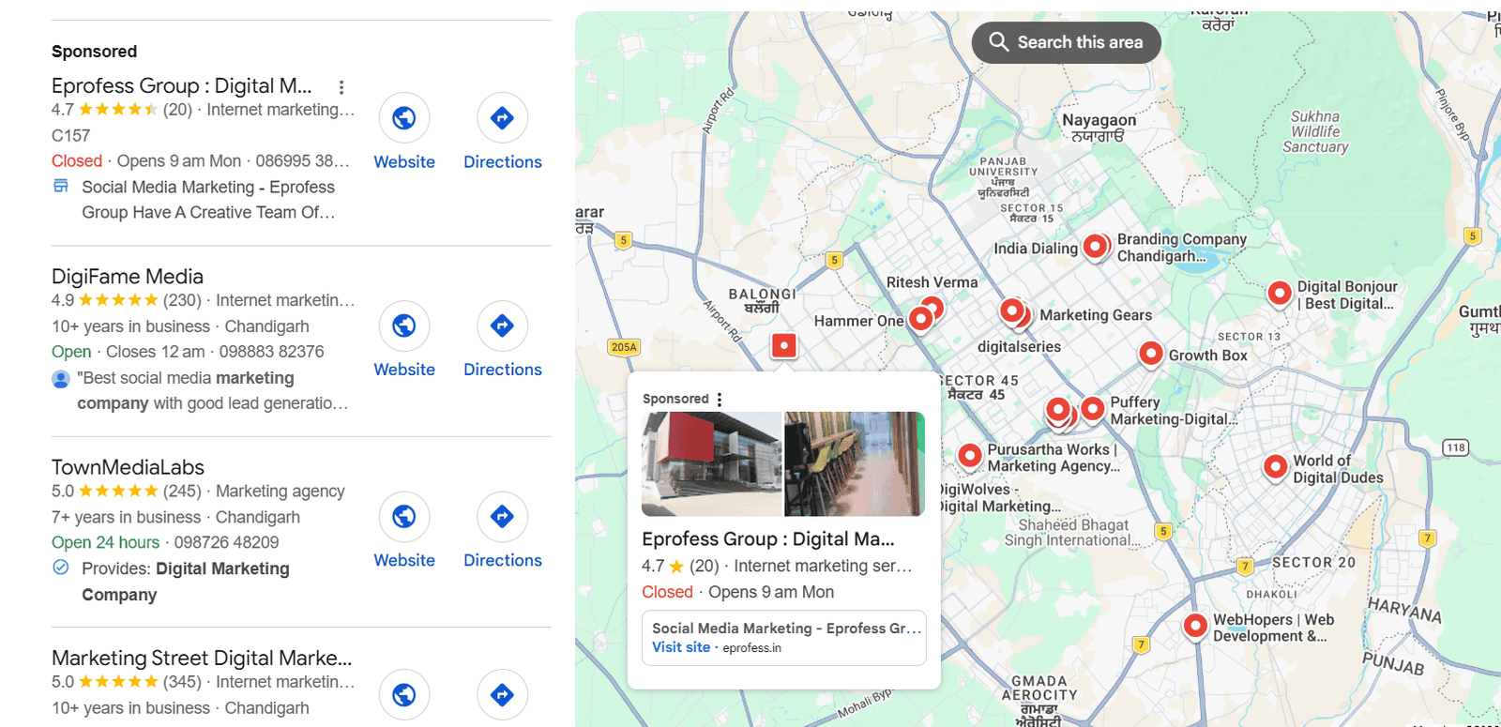Open Eprofess Group website globe icon
The image size is (1501, 727).
[x=404, y=118]
